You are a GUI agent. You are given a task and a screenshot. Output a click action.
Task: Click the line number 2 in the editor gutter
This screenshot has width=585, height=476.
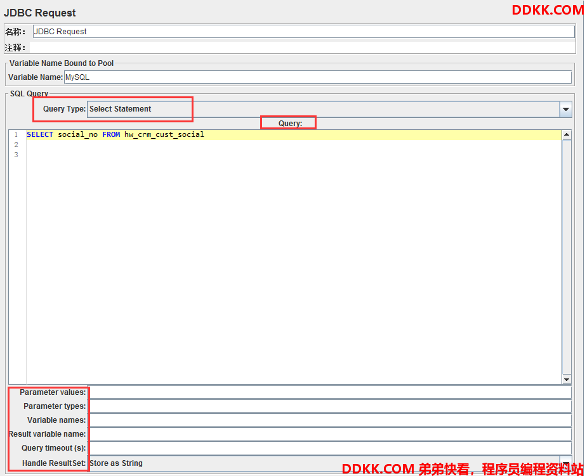[x=16, y=145]
